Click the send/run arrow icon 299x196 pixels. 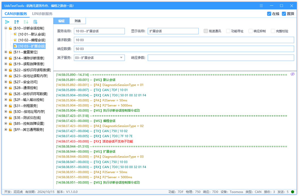pos(7,22)
